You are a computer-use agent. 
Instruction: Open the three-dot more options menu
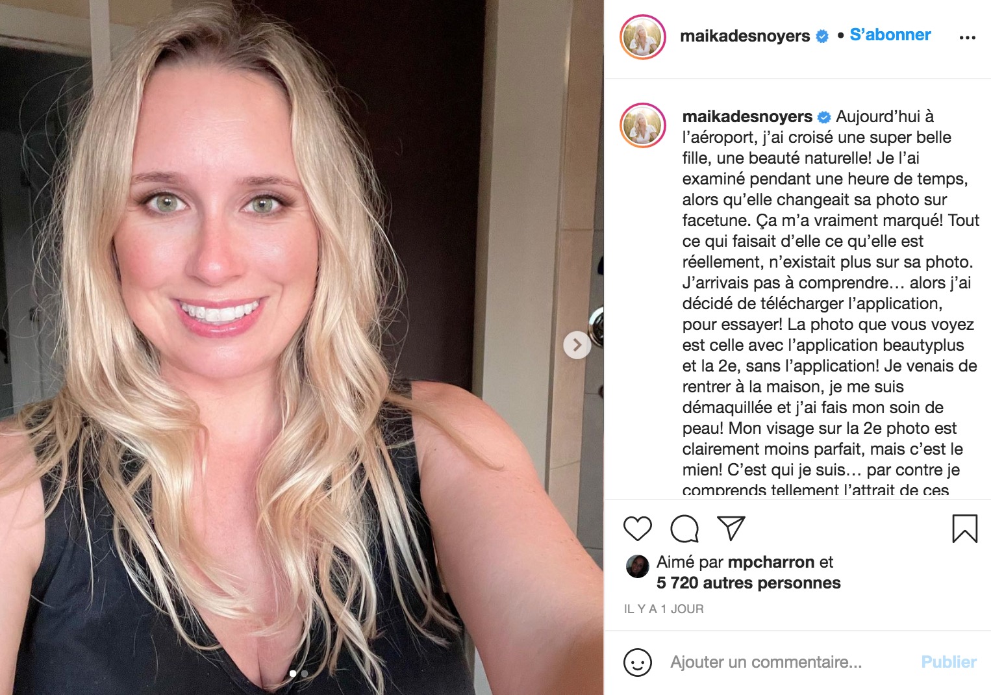click(967, 38)
